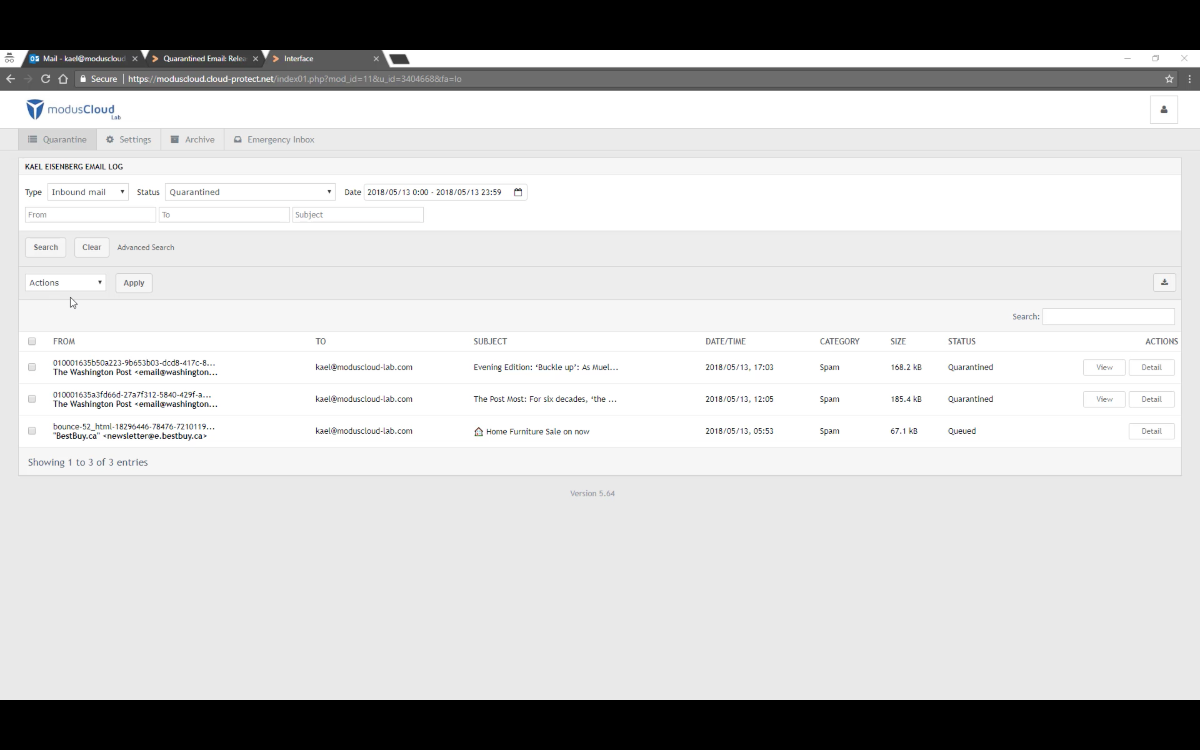Open the Advanced Search link
The width and height of the screenshot is (1200, 750).
coord(145,247)
